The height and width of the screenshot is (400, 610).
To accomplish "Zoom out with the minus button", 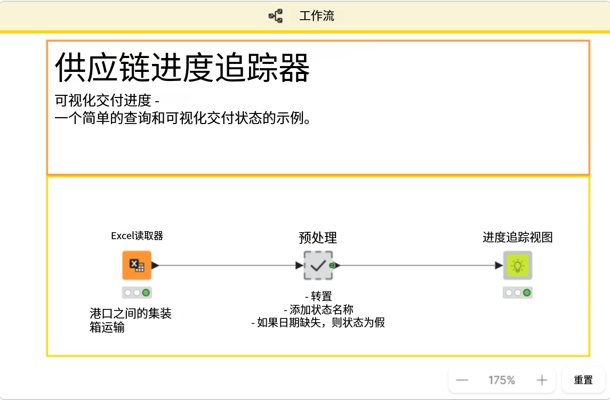I will (462, 380).
